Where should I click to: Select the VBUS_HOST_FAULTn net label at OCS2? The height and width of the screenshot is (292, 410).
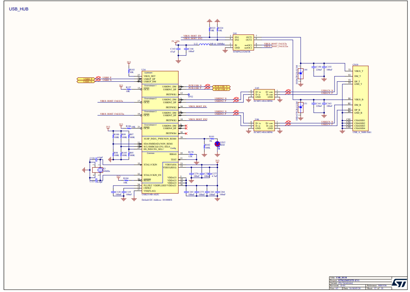[111, 101]
